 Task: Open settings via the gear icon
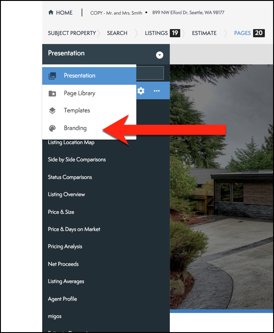coord(141,91)
